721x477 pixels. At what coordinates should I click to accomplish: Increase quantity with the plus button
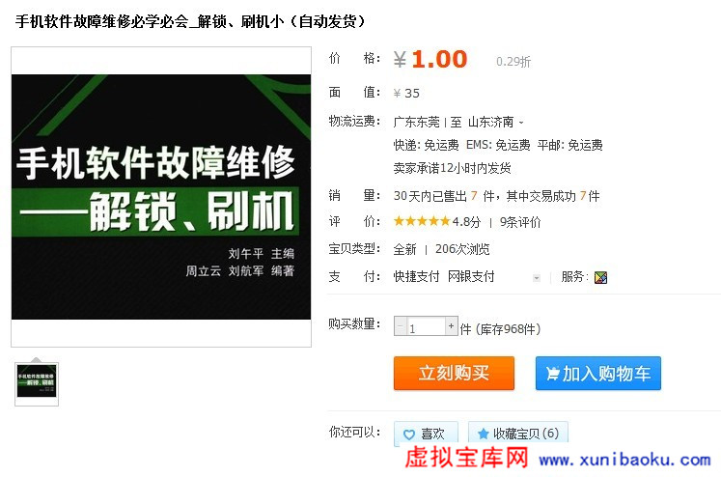click(452, 325)
